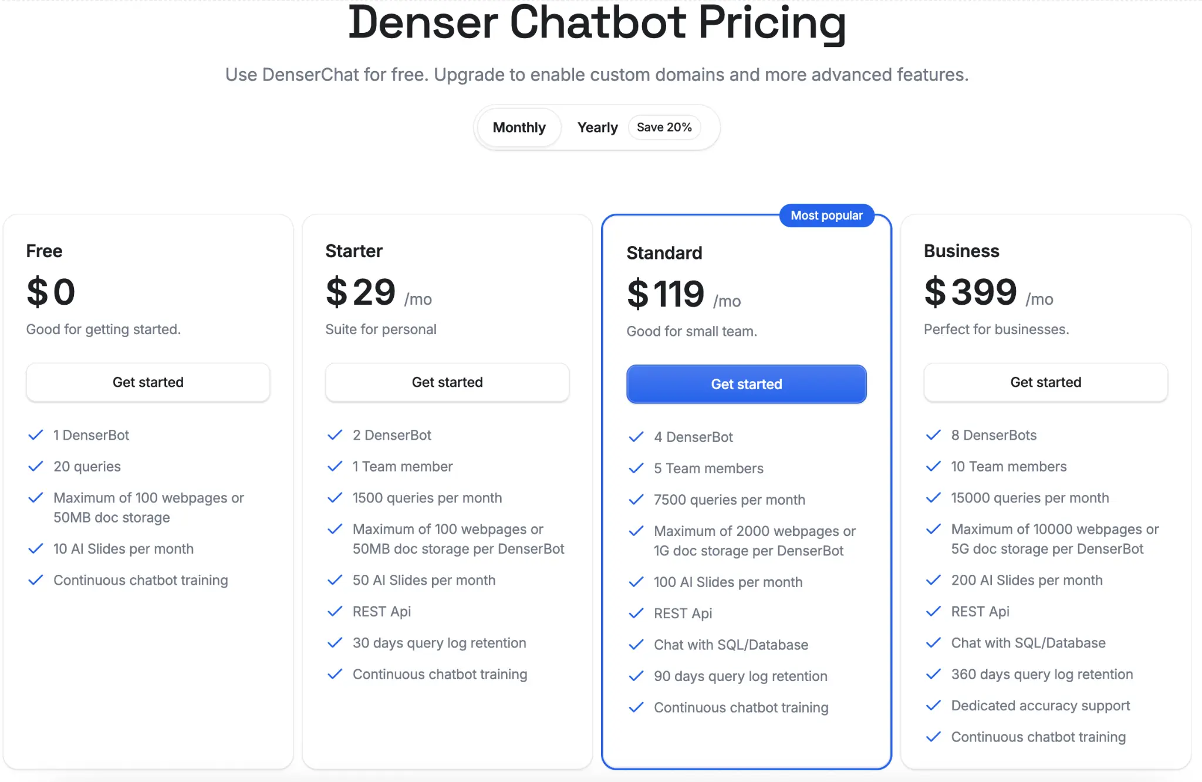Click the Most popular badge
Image resolution: width=1202 pixels, height=782 pixels.
pos(827,215)
